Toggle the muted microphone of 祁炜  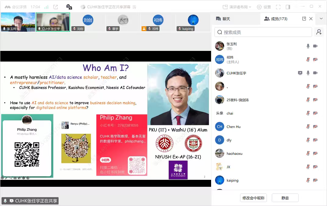tap(308, 59)
